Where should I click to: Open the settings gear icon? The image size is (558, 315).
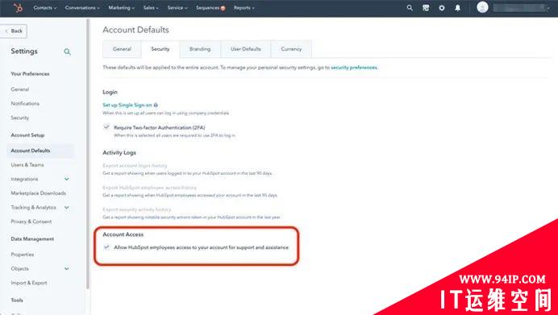click(442, 7)
